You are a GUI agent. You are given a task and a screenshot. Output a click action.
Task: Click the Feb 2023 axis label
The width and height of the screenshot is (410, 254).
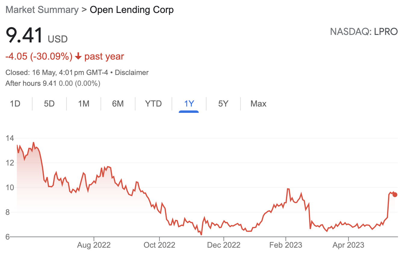tap(286, 245)
